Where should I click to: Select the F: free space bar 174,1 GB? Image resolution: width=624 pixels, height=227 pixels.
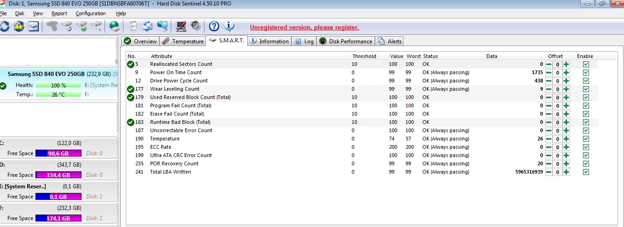point(58,218)
